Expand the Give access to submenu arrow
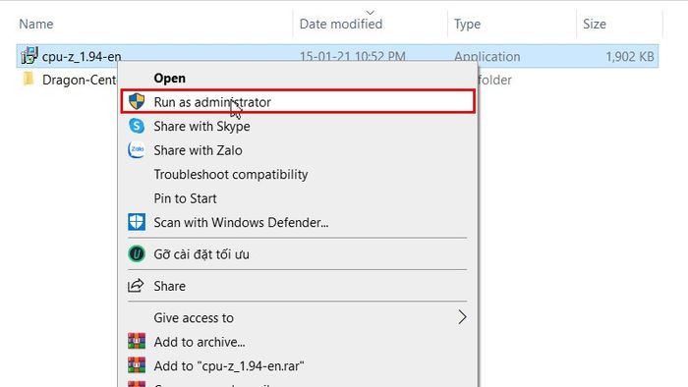 coord(462,317)
